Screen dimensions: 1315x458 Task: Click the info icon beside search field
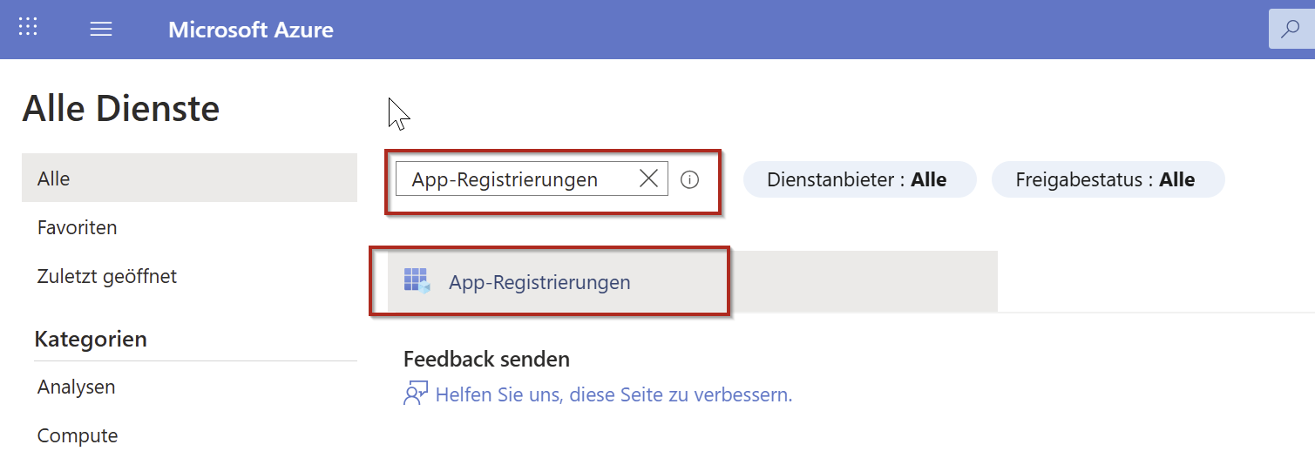click(689, 180)
